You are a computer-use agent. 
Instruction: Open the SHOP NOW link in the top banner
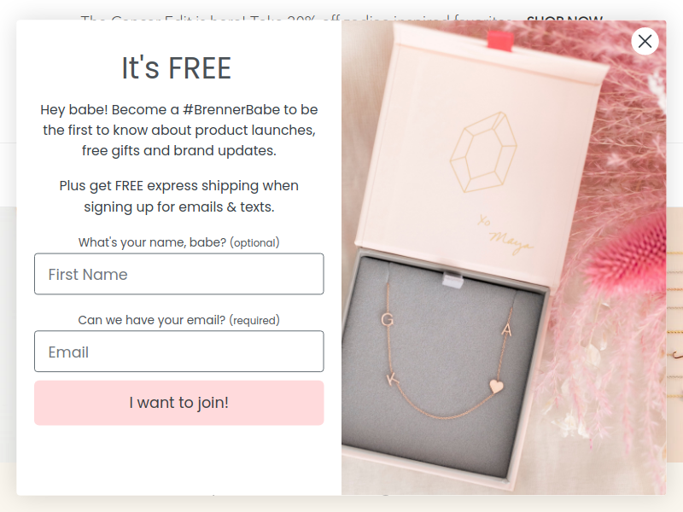click(564, 18)
